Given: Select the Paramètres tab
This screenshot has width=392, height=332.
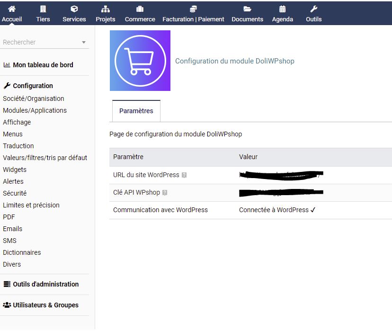Looking at the screenshot, I should click(x=136, y=111).
